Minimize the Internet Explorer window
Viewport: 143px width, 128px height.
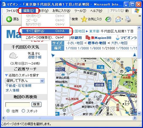click(x=126, y=4)
